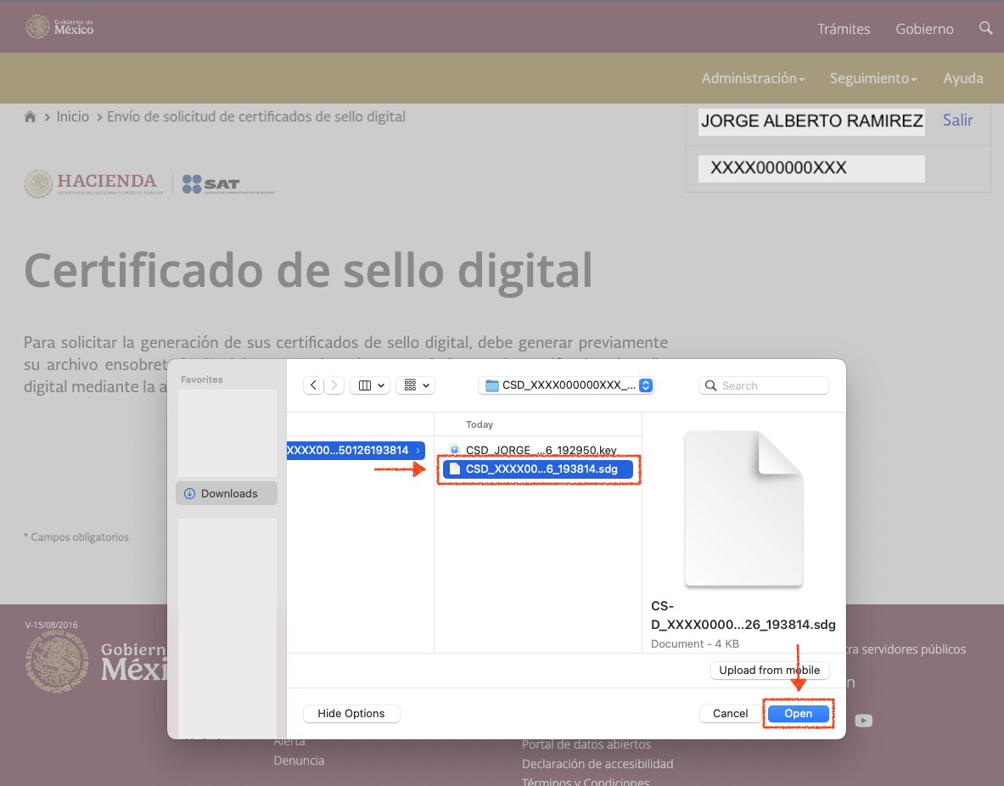
Task: Open the column view selector dropdown
Action: pyautogui.click(x=370, y=385)
